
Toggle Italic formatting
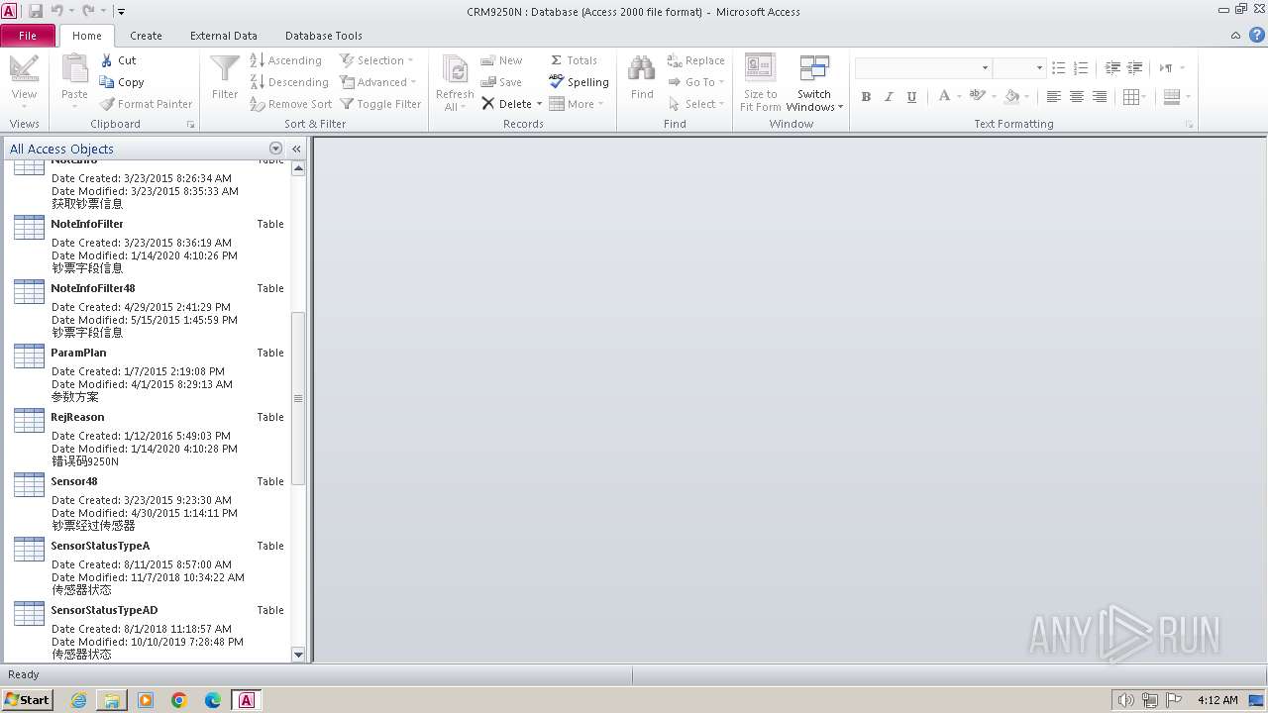(889, 96)
